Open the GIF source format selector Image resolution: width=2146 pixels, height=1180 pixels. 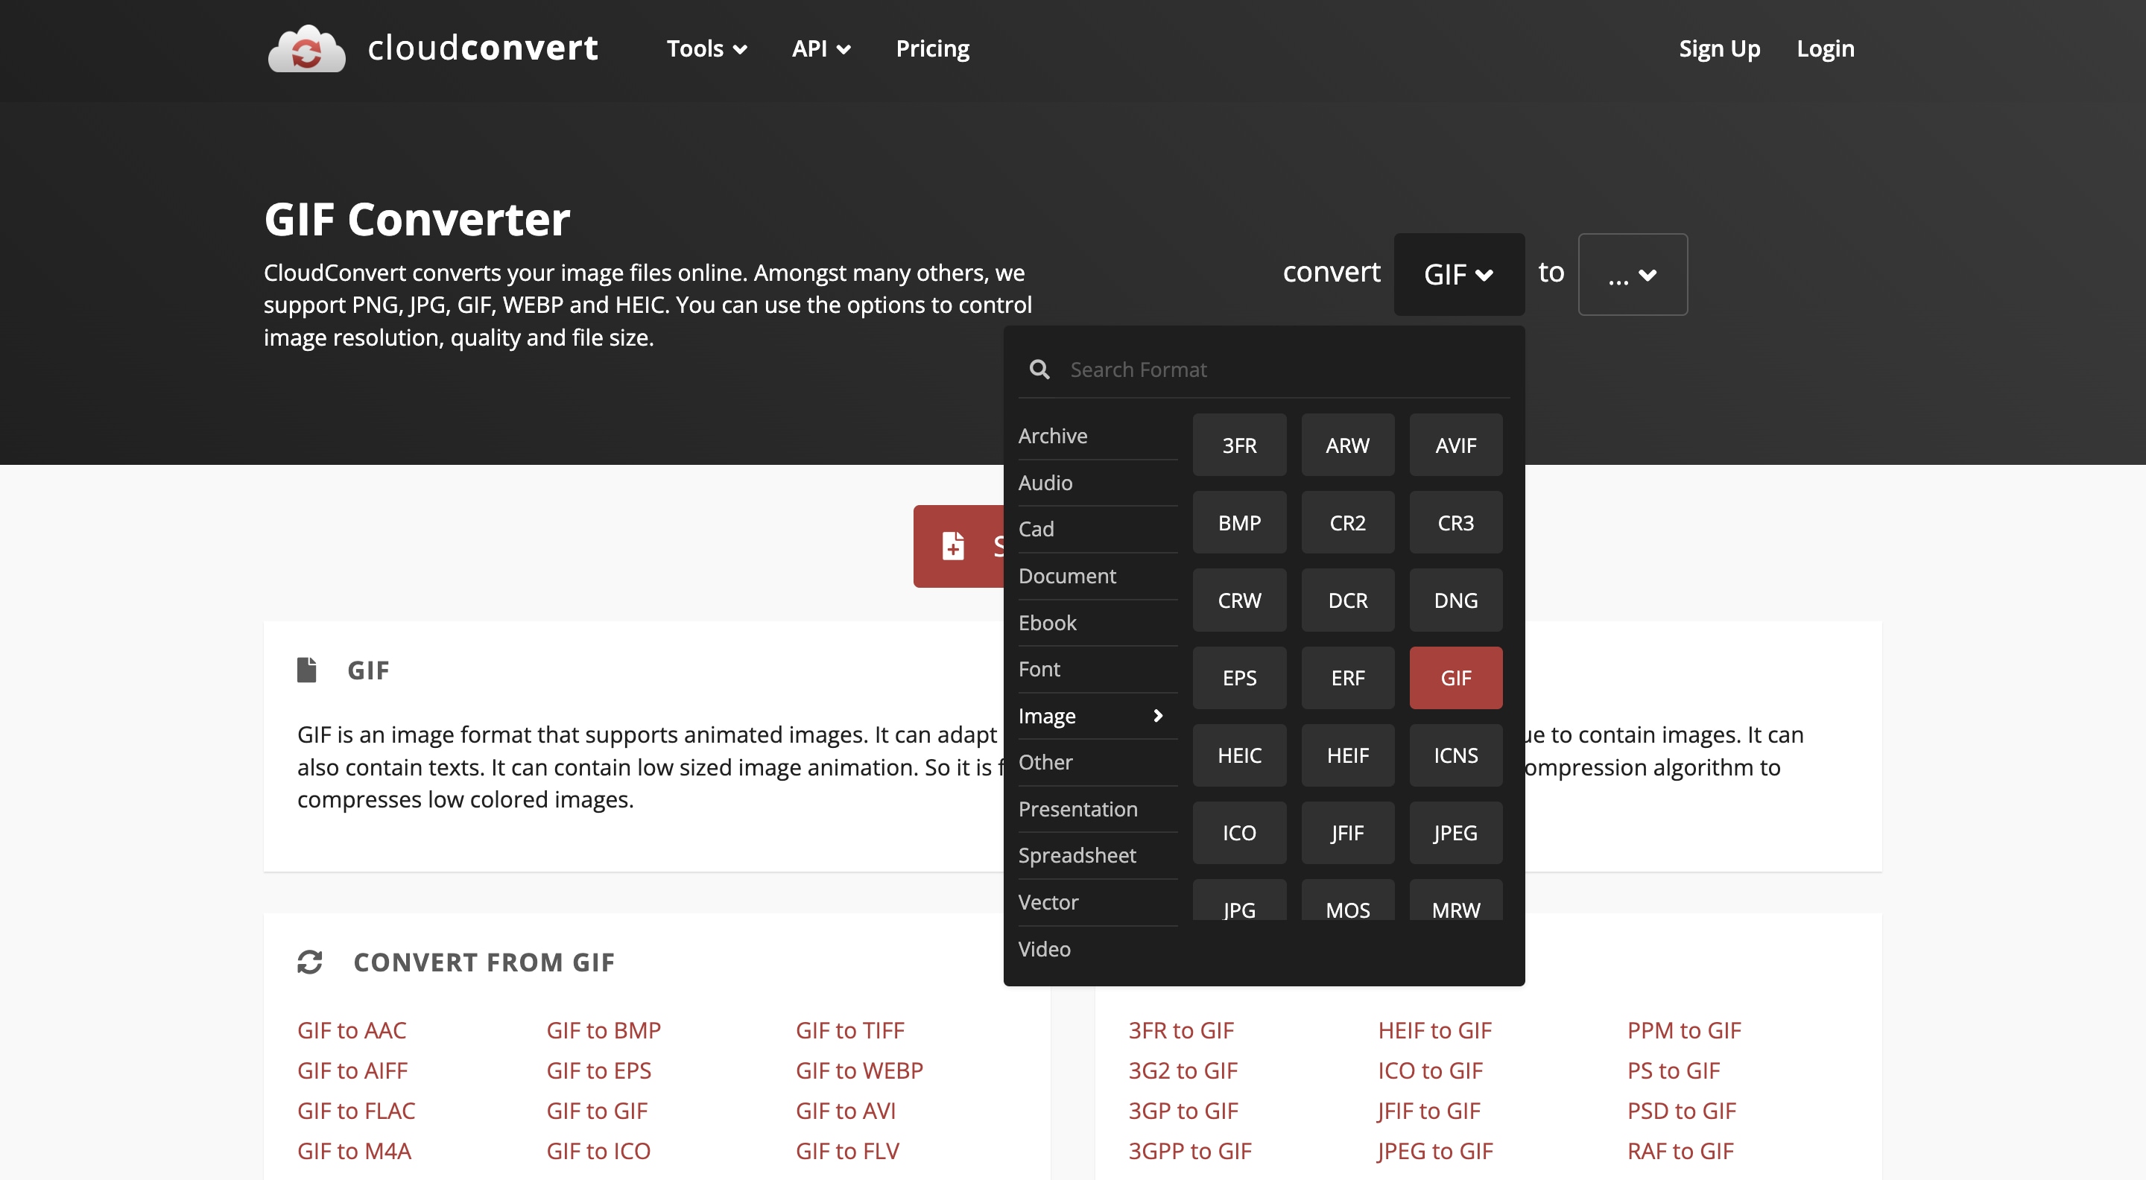click(x=1458, y=274)
